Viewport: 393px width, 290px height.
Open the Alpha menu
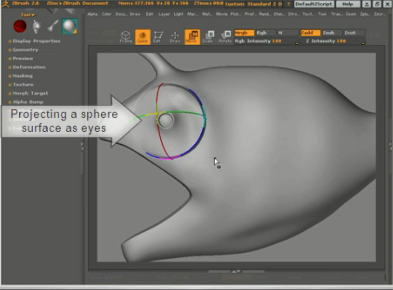[x=92, y=14]
